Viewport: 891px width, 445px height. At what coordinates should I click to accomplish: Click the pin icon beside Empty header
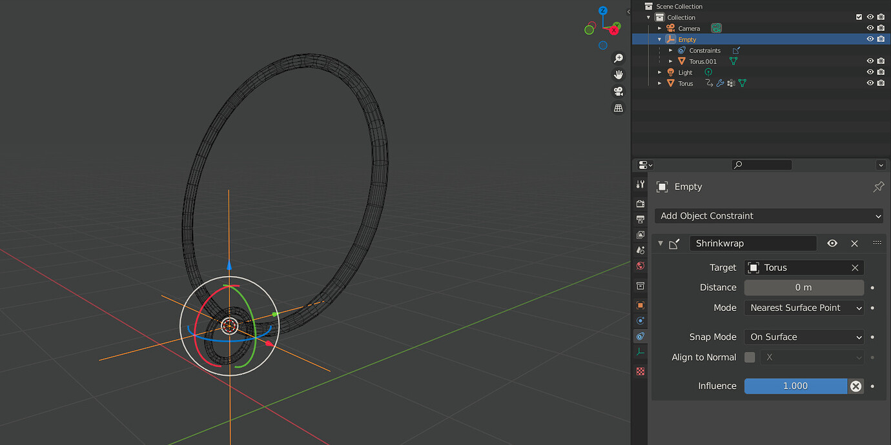(x=878, y=187)
